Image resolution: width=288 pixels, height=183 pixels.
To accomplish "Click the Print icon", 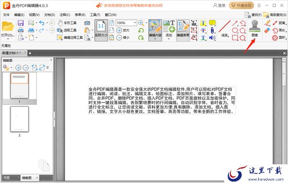I will (x=21, y=30).
